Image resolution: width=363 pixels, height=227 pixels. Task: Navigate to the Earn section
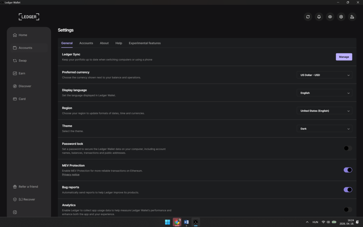click(x=29, y=73)
